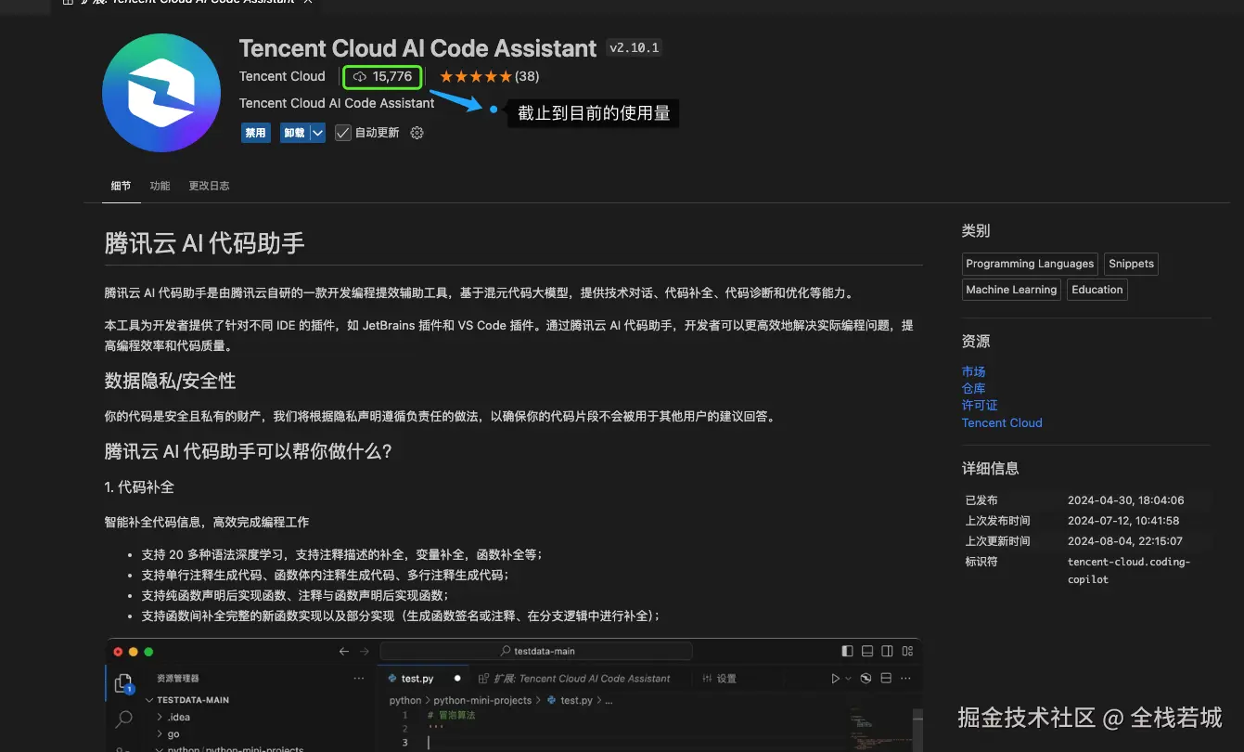This screenshot has height=752, width=1244.
Task: Click the back arrow in embedded screenshot
Action: tap(344, 652)
